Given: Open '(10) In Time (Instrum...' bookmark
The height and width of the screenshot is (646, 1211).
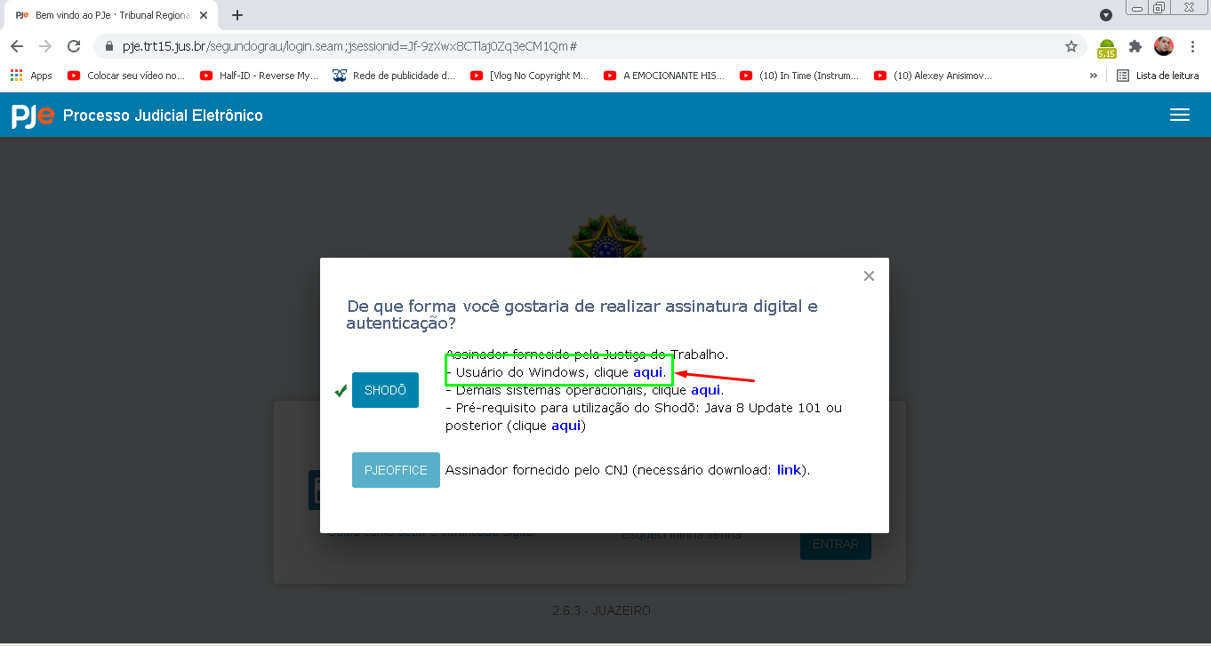Looking at the screenshot, I should tap(798, 76).
